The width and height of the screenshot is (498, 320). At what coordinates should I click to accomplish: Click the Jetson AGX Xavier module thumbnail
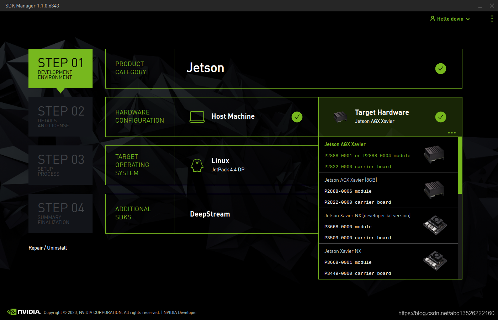435,154
